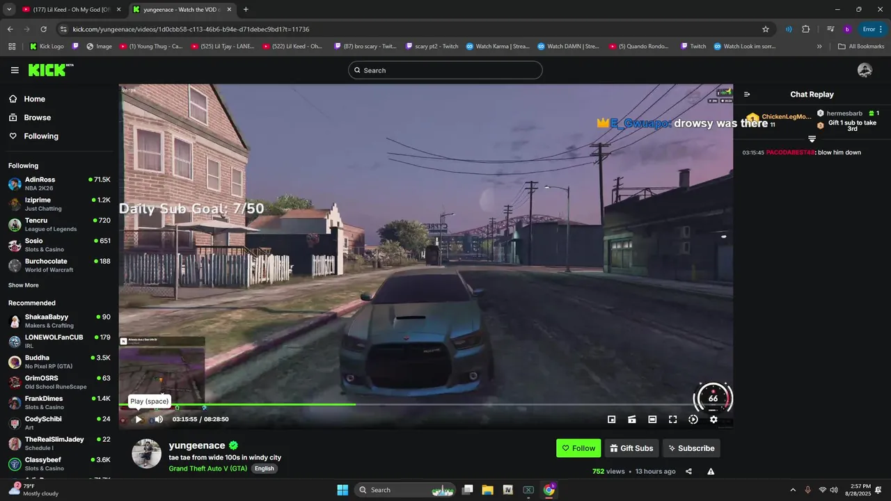Show hidden system tray icons
This screenshot has width=891, height=501.
(x=792, y=490)
